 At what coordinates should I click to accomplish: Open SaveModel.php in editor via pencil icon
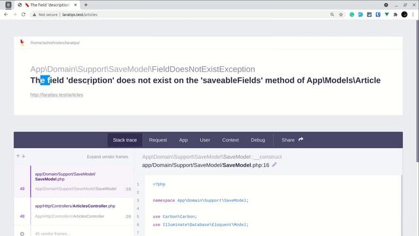coord(274,165)
